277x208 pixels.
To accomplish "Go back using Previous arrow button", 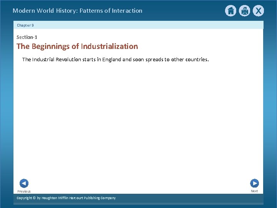I will [x=24, y=183].
